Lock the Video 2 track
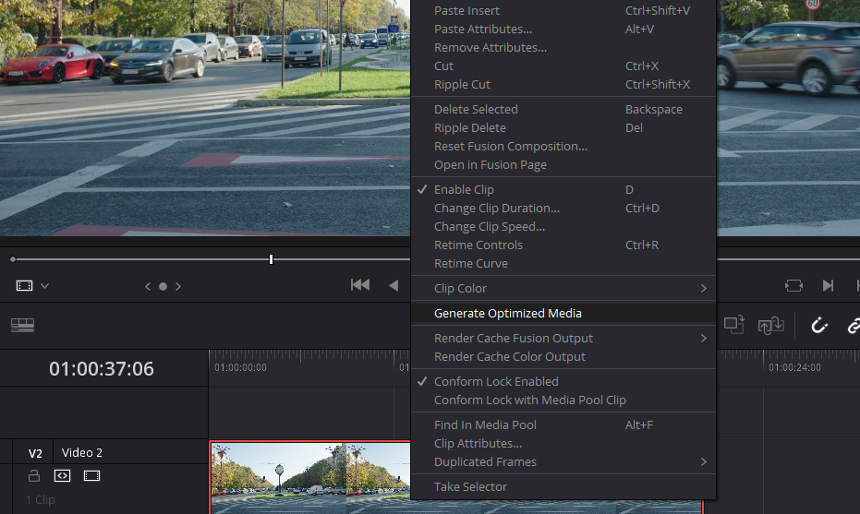860x514 pixels. pyautogui.click(x=34, y=476)
